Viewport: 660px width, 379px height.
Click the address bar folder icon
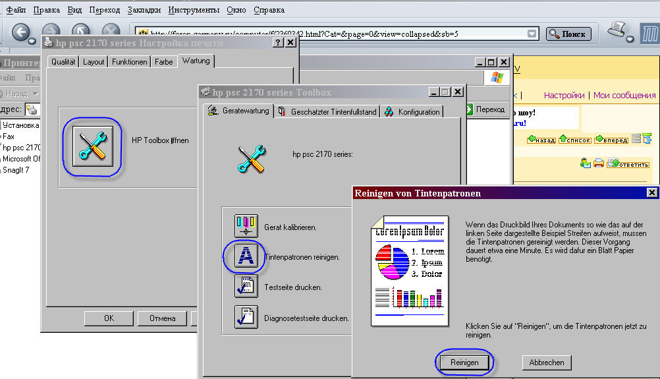point(32,109)
